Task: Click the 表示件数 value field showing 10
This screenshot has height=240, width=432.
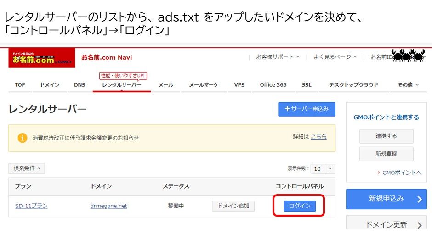Action: click(318, 168)
